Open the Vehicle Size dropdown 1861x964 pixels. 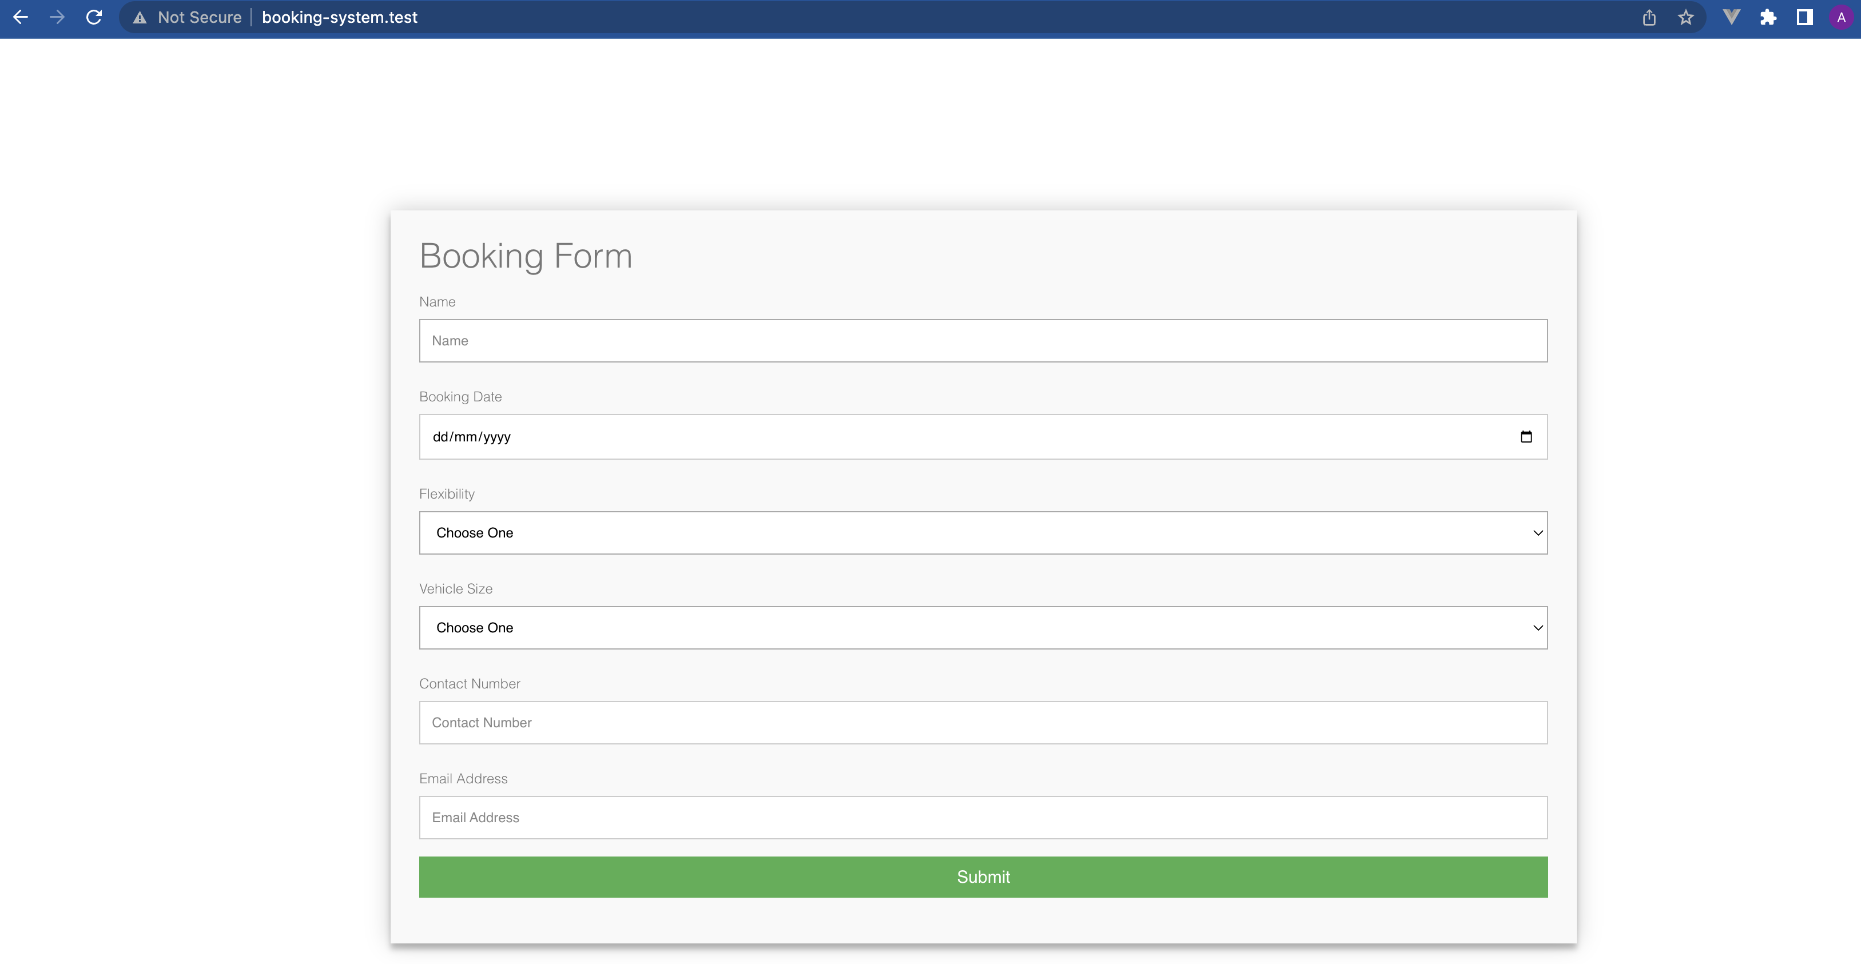tap(983, 627)
